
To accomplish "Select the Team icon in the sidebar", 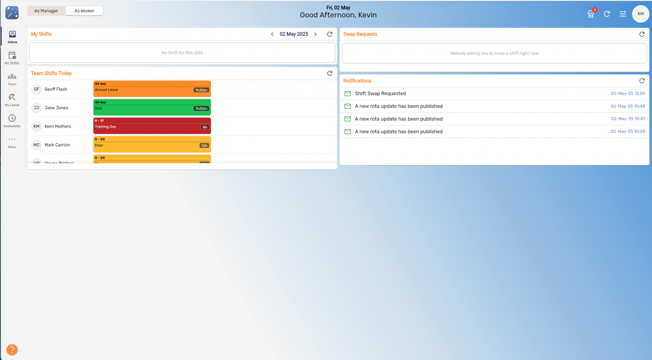I will tap(12, 79).
